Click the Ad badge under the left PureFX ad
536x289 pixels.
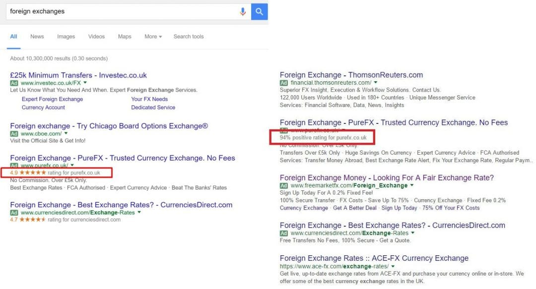14,165
